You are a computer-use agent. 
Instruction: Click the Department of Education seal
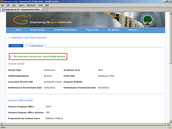[x=148, y=20]
